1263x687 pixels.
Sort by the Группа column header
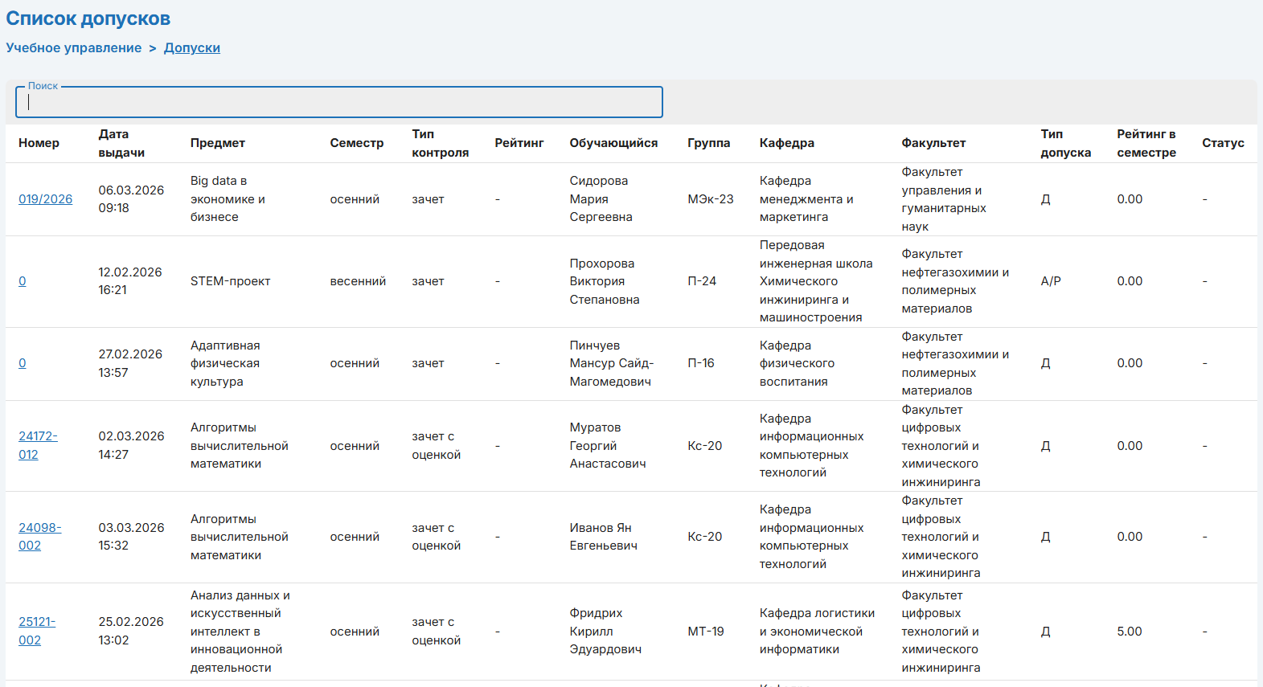click(708, 143)
